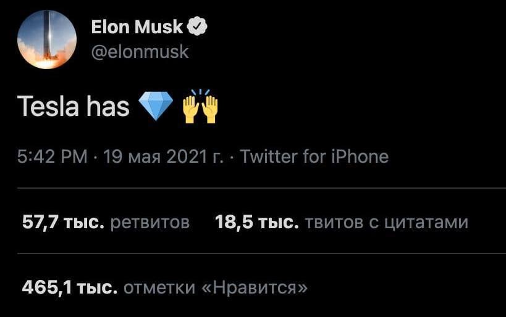The width and height of the screenshot is (506, 317).
Task: Click the blue diamond emoji
Action: pyautogui.click(x=155, y=107)
